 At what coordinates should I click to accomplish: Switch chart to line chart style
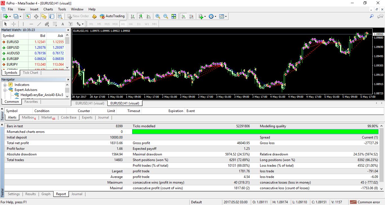click(149, 16)
